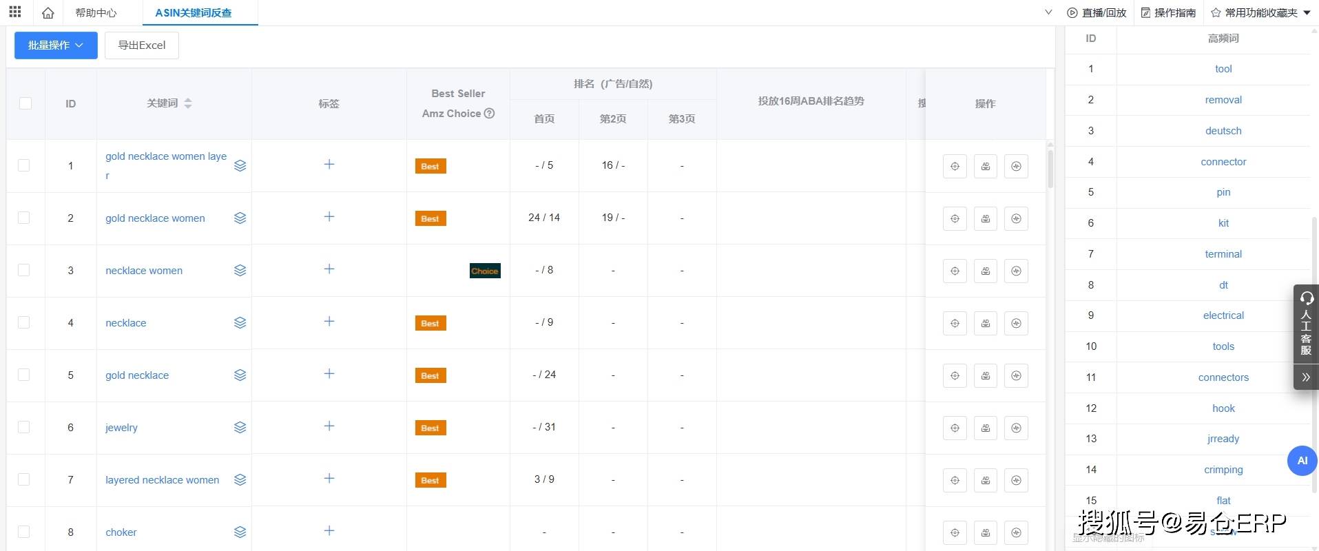Open the human customer service widget

1305,324
